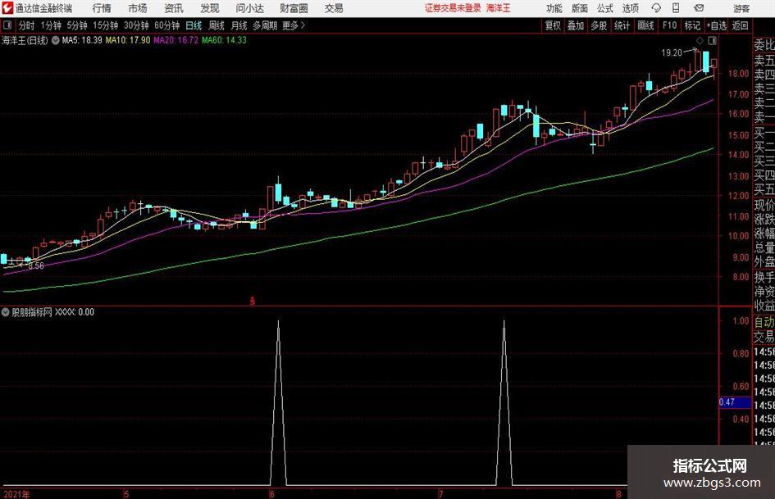The width and height of the screenshot is (775, 499).
Task: Click the MA5: 18.39 label
Action: tap(82, 40)
